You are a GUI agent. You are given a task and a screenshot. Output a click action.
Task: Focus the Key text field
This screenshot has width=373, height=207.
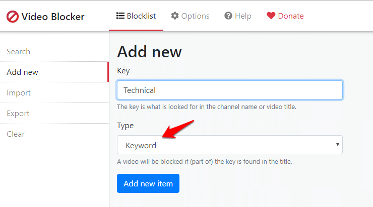point(230,90)
